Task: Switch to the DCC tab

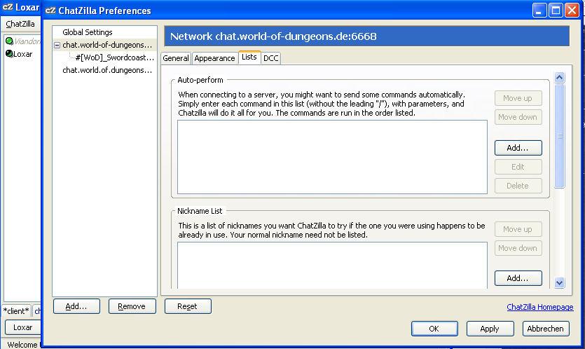Action: pyautogui.click(x=271, y=58)
